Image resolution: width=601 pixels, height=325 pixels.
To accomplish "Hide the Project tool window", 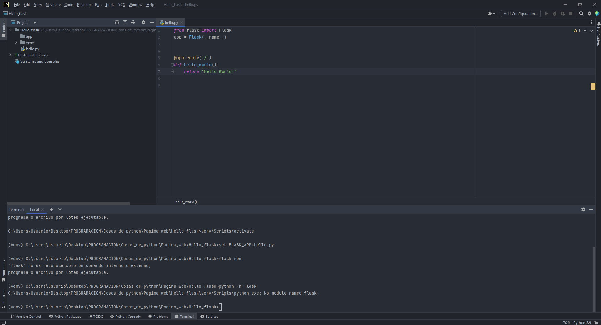I will pyautogui.click(x=152, y=22).
